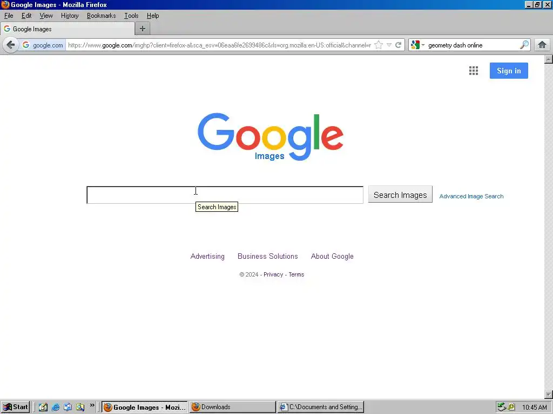
Task: Click the Sign in button
Action: [509, 71]
